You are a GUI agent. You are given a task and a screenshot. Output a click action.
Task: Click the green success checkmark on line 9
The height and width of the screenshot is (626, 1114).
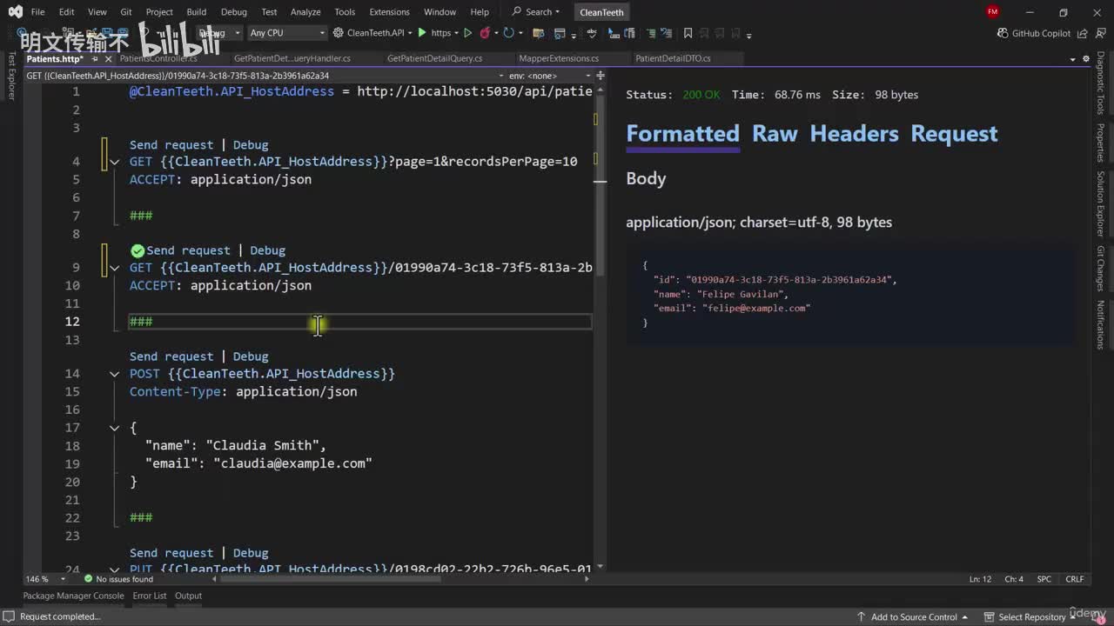point(137,250)
